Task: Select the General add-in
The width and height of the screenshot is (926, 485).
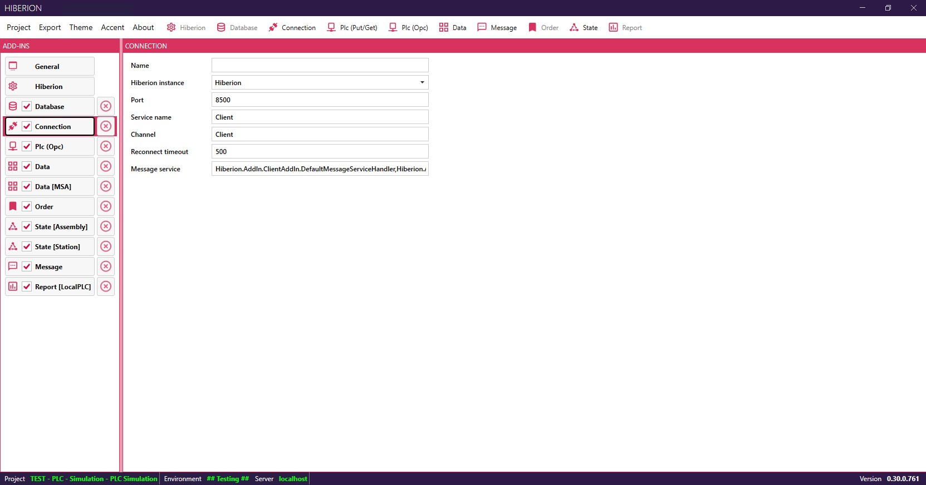Action: (50, 66)
